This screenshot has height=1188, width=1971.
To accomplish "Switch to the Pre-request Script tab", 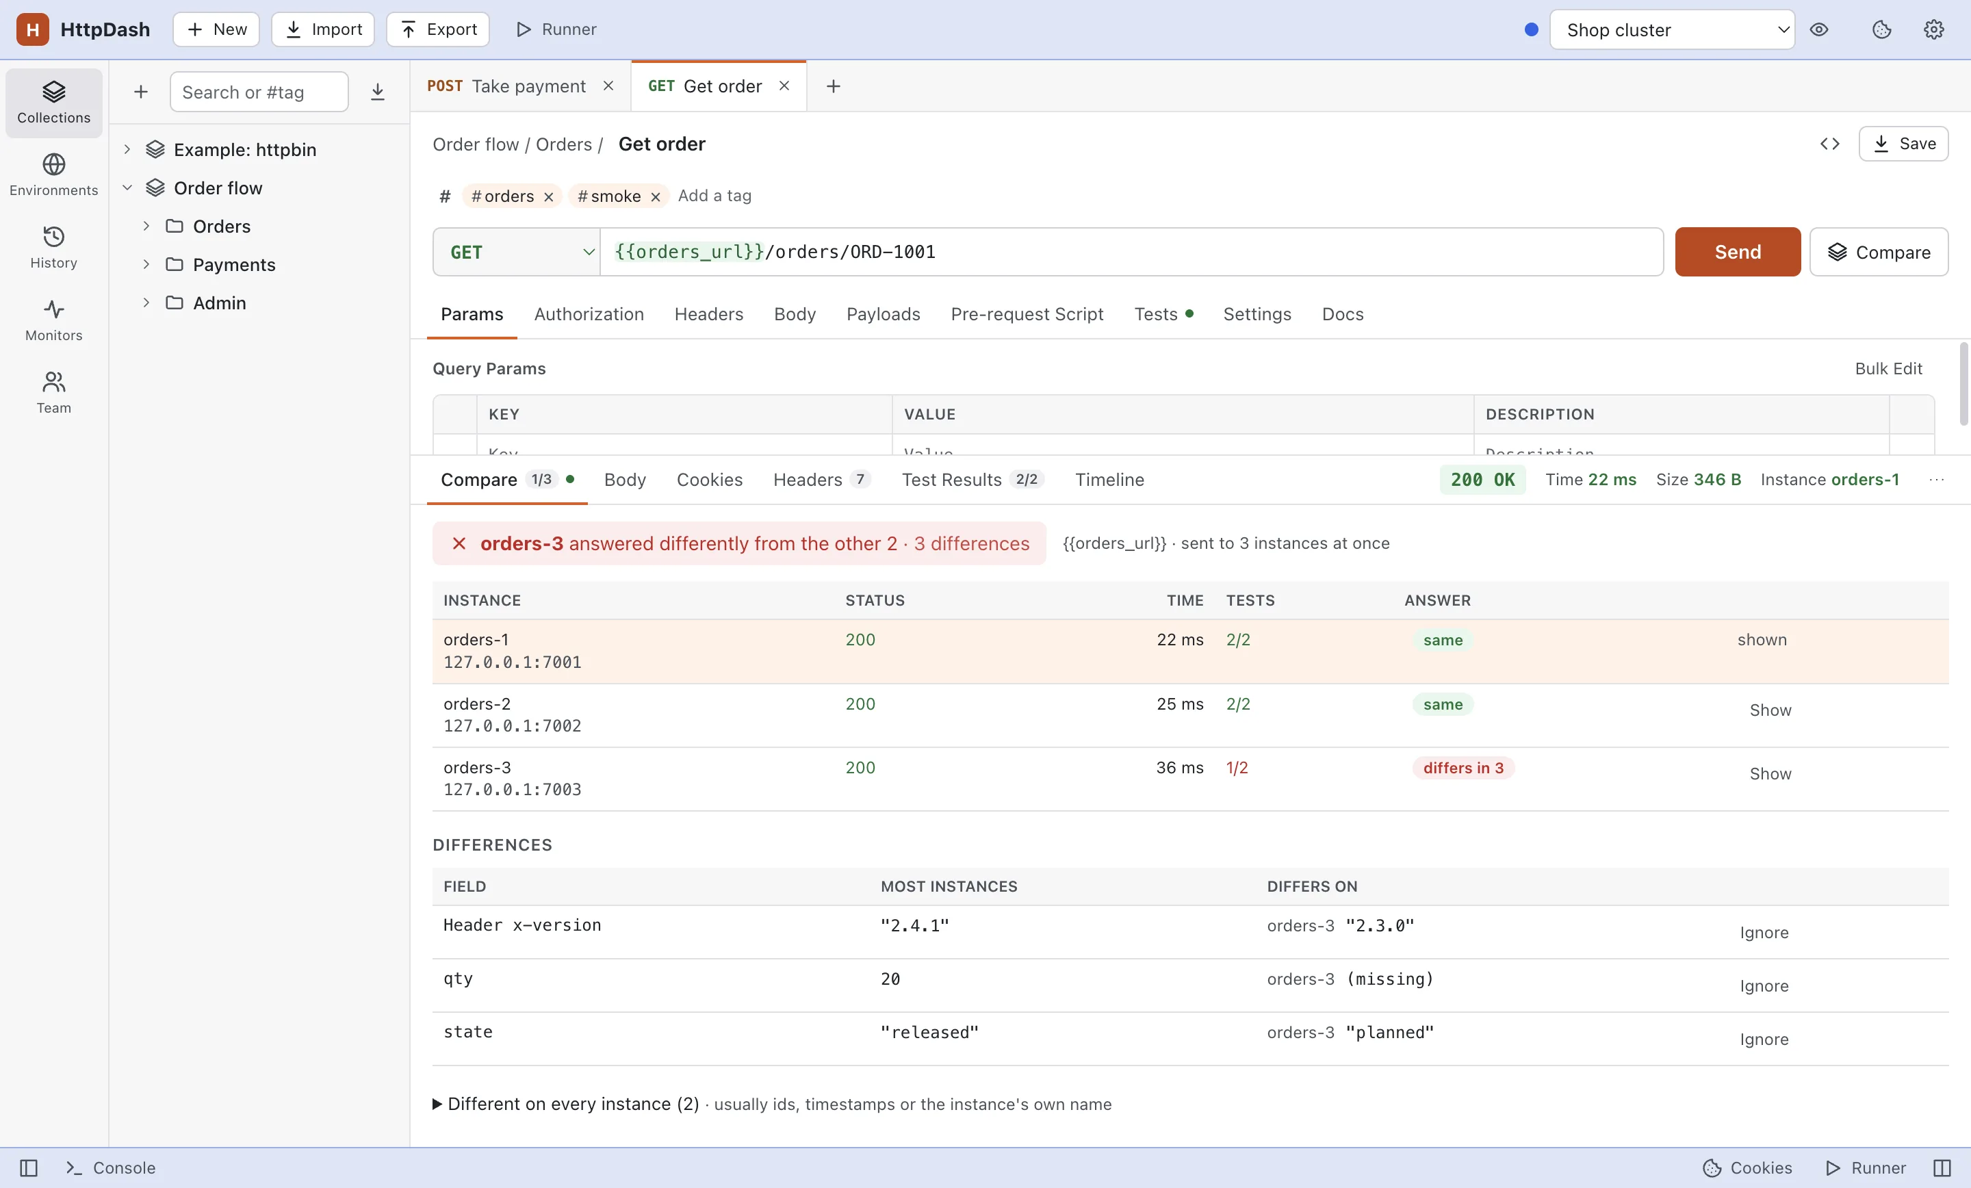I will coord(1027,314).
